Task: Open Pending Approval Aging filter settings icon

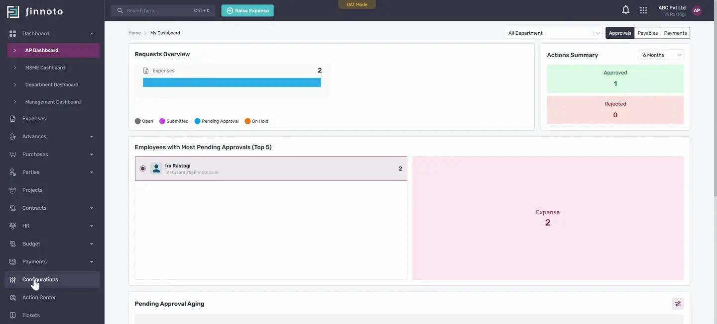Action: coord(678,304)
